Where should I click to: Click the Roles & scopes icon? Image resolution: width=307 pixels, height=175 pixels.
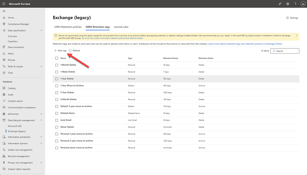click(4, 66)
